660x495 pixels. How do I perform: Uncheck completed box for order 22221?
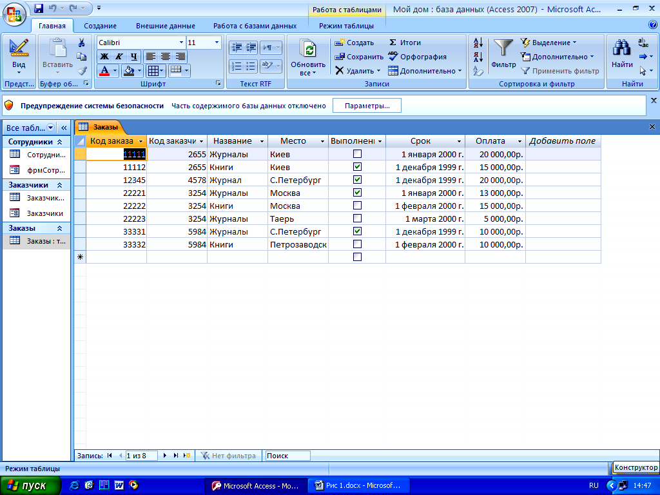click(357, 193)
